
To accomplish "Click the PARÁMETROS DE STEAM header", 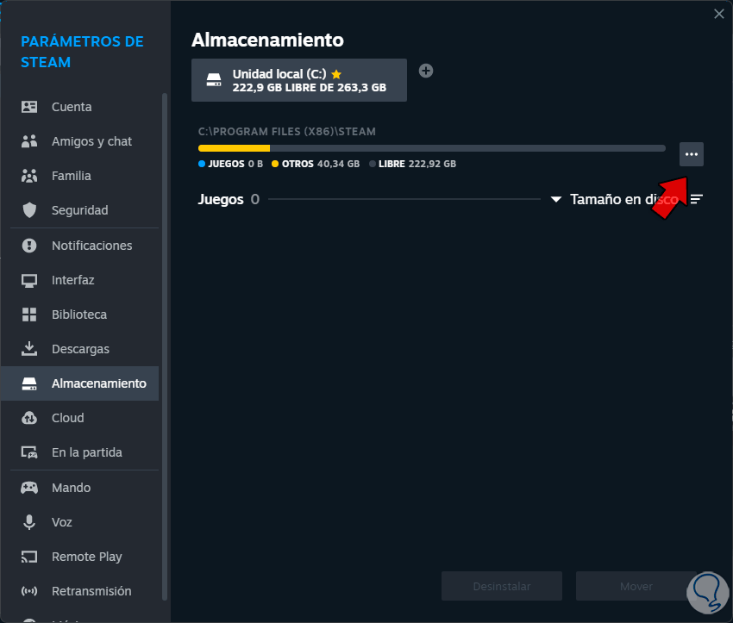I will 82,52.
